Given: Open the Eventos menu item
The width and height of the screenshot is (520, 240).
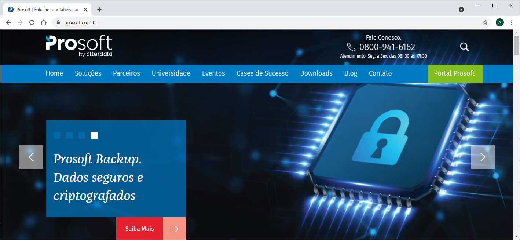Looking at the screenshot, I should click(213, 73).
